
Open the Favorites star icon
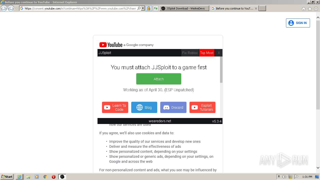pyautogui.click(x=310, y=9)
